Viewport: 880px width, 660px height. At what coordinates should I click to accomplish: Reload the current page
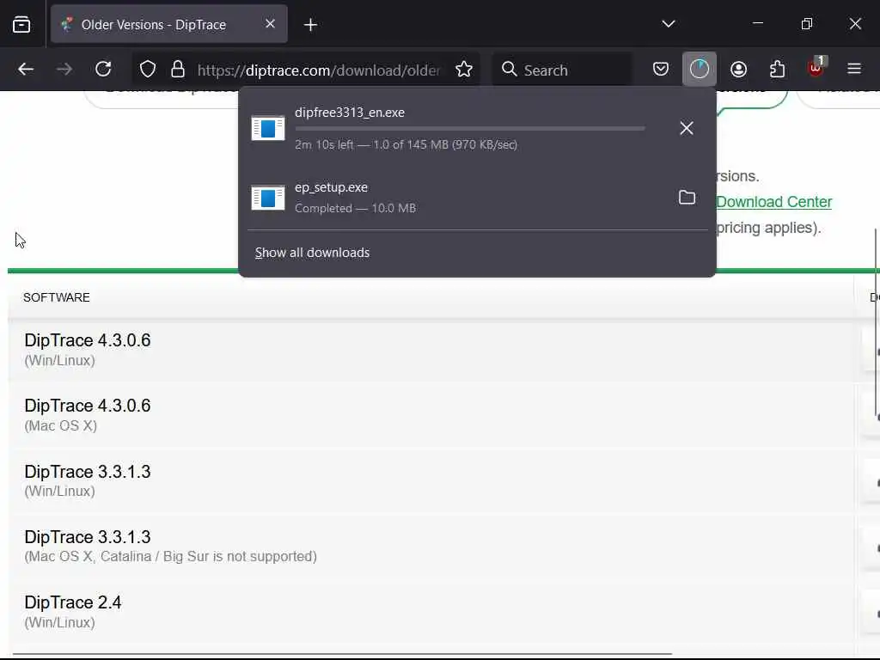[103, 70]
